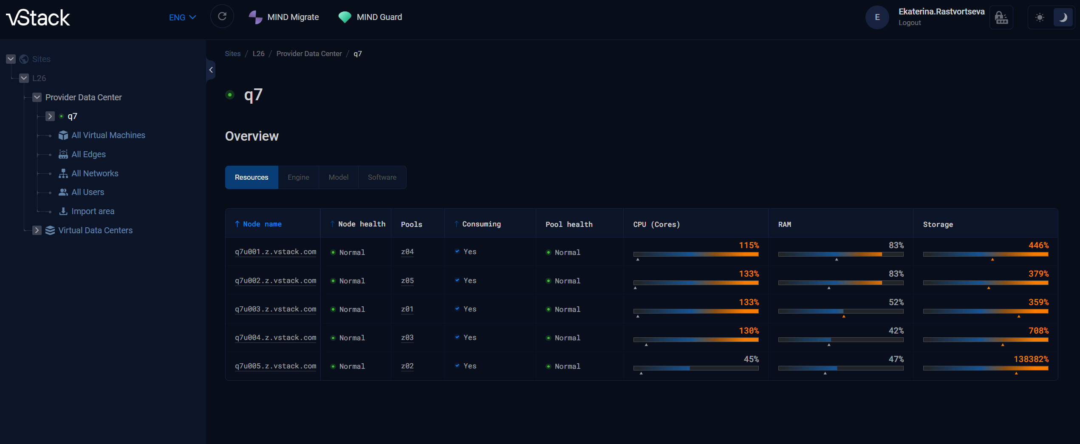Screen dimensions: 1080x444
Task: Expand Virtual Data Centers tree node
Action: click(37, 230)
